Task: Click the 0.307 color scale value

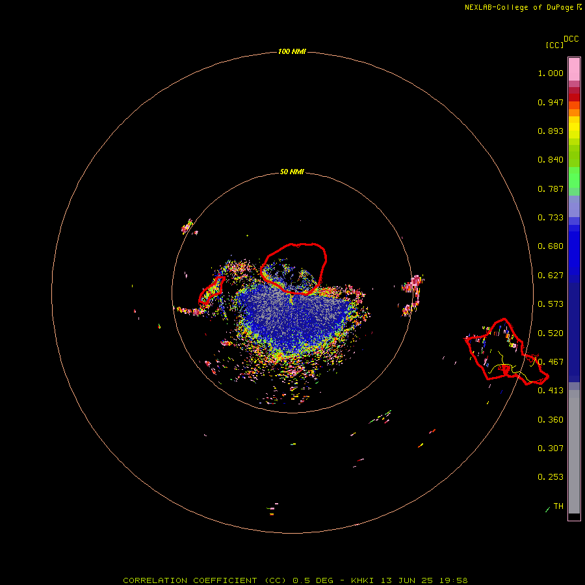Action: [551, 448]
